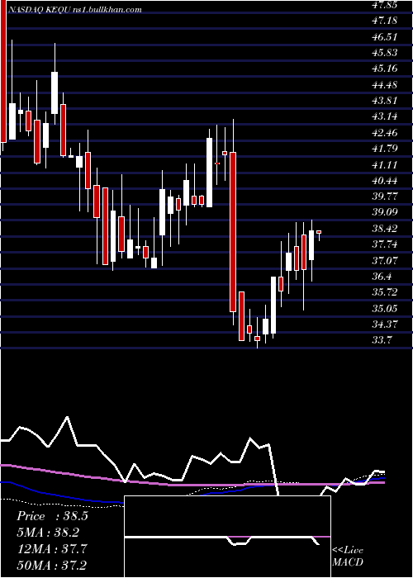Click the 41.79 price axis label
This screenshot has width=413, height=578.
click(386, 148)
